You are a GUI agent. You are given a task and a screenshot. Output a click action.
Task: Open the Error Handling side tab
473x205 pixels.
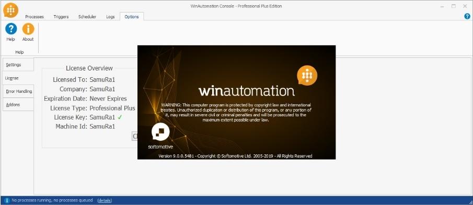click(x=18, y=91)
